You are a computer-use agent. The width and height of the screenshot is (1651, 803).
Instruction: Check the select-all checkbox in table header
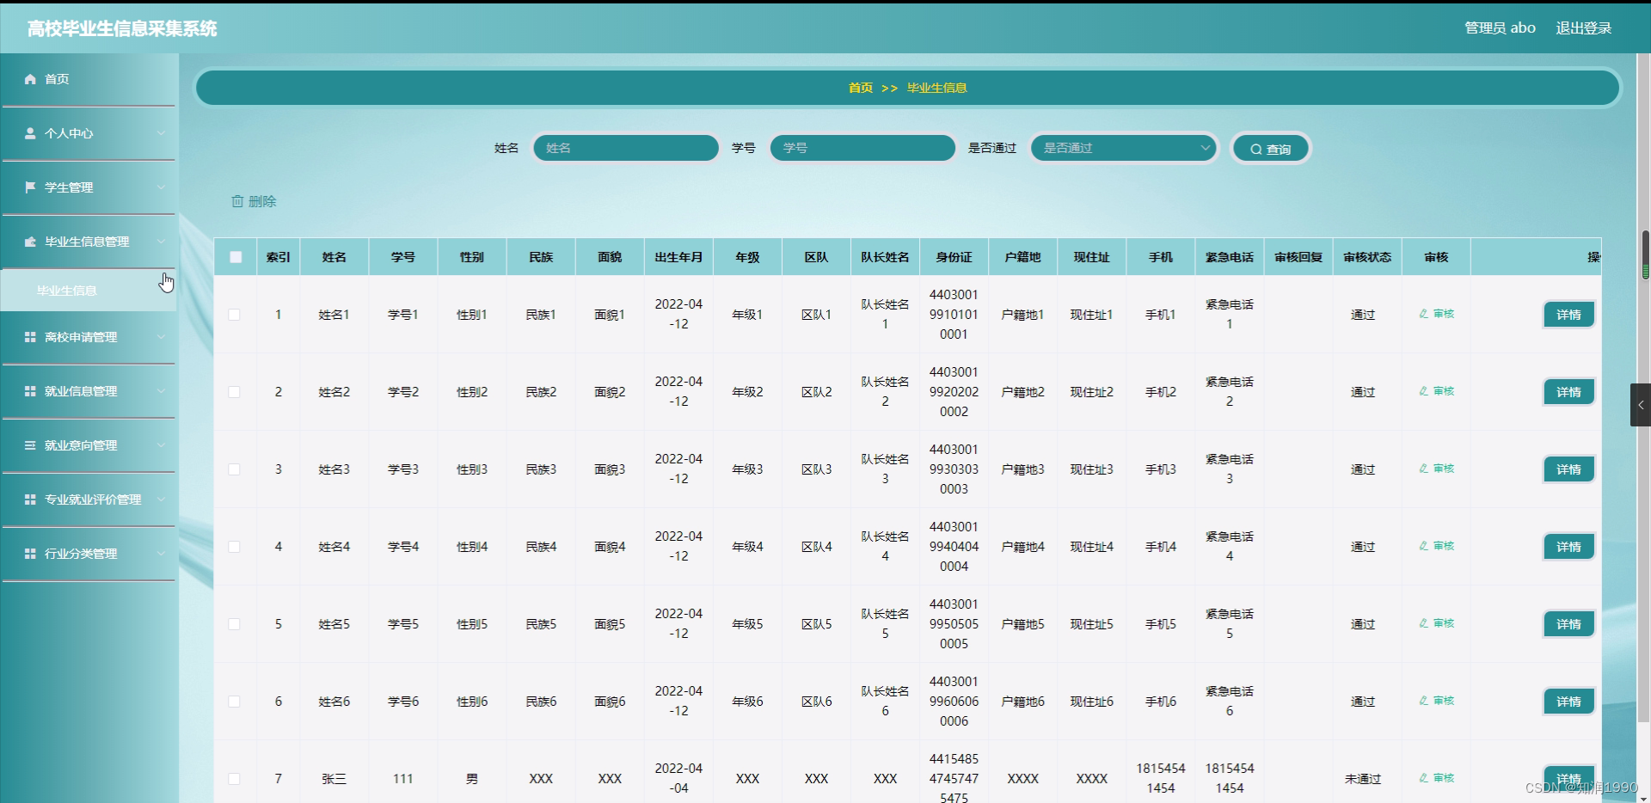[x=236, y=256]
